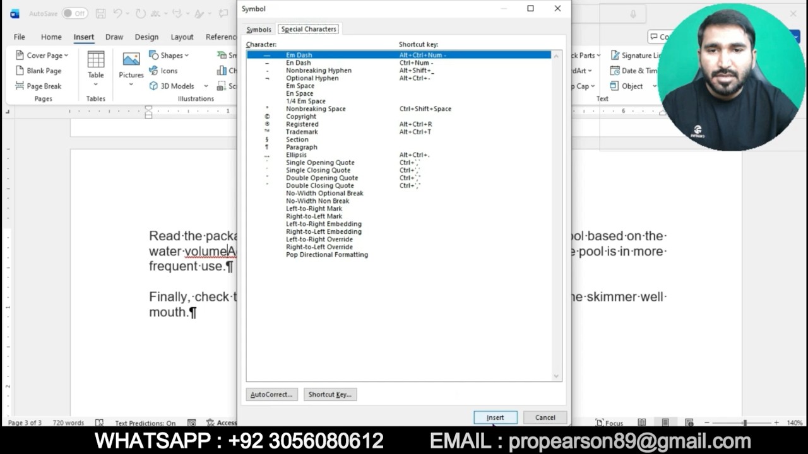Select Optional Hyphen in the list
Viewport: 808px width, 454px height.
tap(399, 78)
